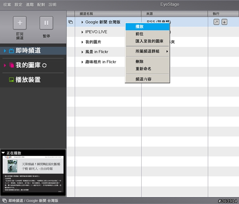This screenshot has width=239, height=204.
Task: Select the 風景 in Flickr channel name
Action: (x=97, y=52)
